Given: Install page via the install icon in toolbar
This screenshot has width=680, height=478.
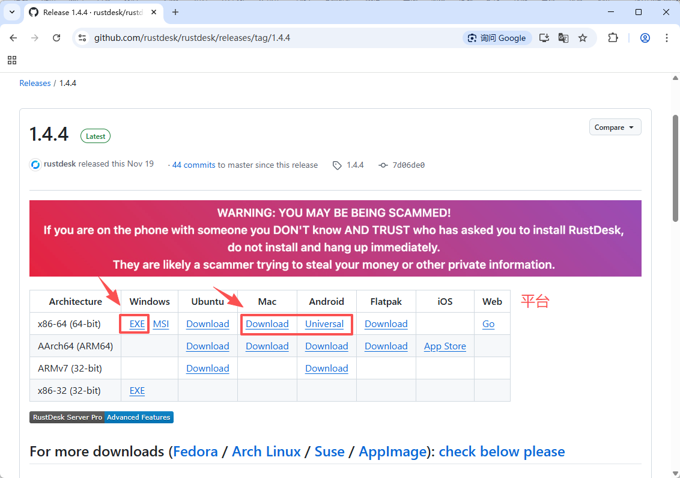Looking at the screenshot, I should 544,37.
